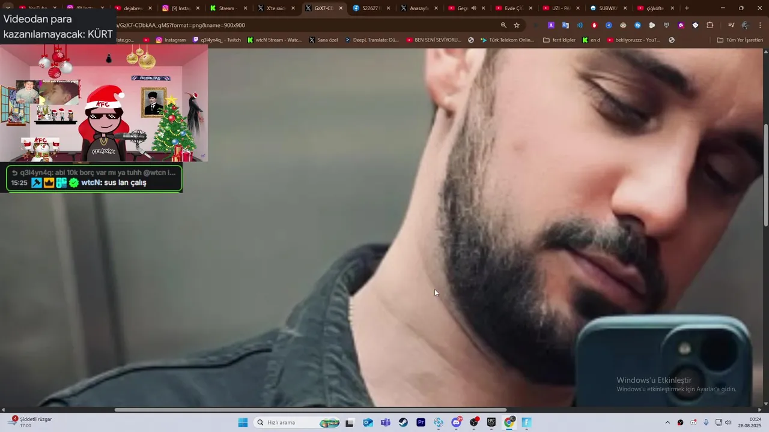Click the horizontal scrollbar thumb
Viewport: 769px width, 432px height.
tap(311, 410)
